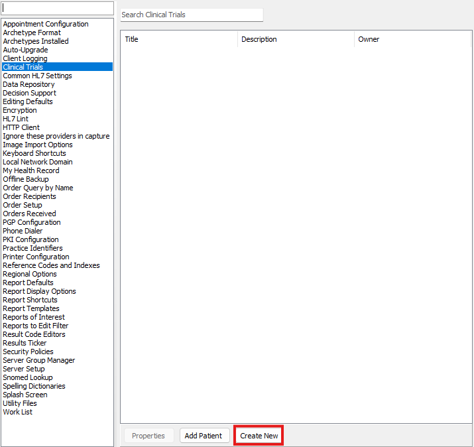Open Server Group Manager

pyautogui.click(x=38, y=360)
